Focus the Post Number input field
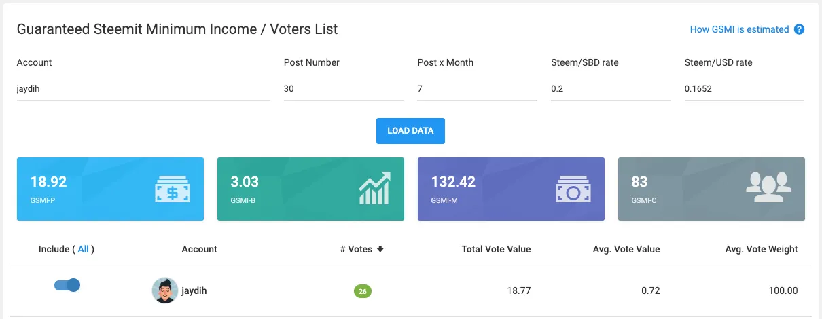This screenshot has width=822, height=319. click(x=344, y=88)
